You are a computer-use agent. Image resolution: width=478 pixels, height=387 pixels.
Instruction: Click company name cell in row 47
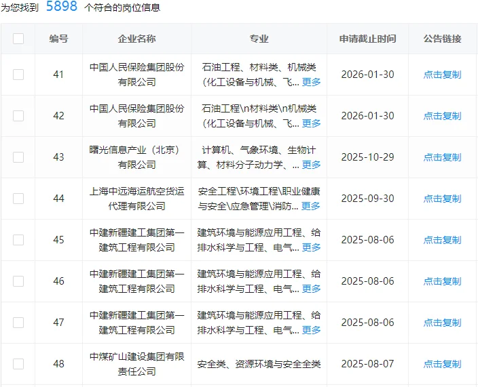(136, 323)
